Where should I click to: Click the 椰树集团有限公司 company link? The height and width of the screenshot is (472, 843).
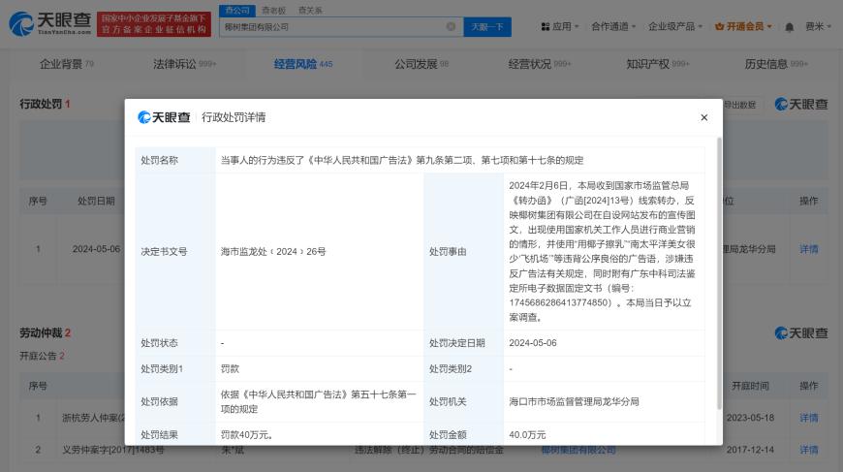click(578, 450)
